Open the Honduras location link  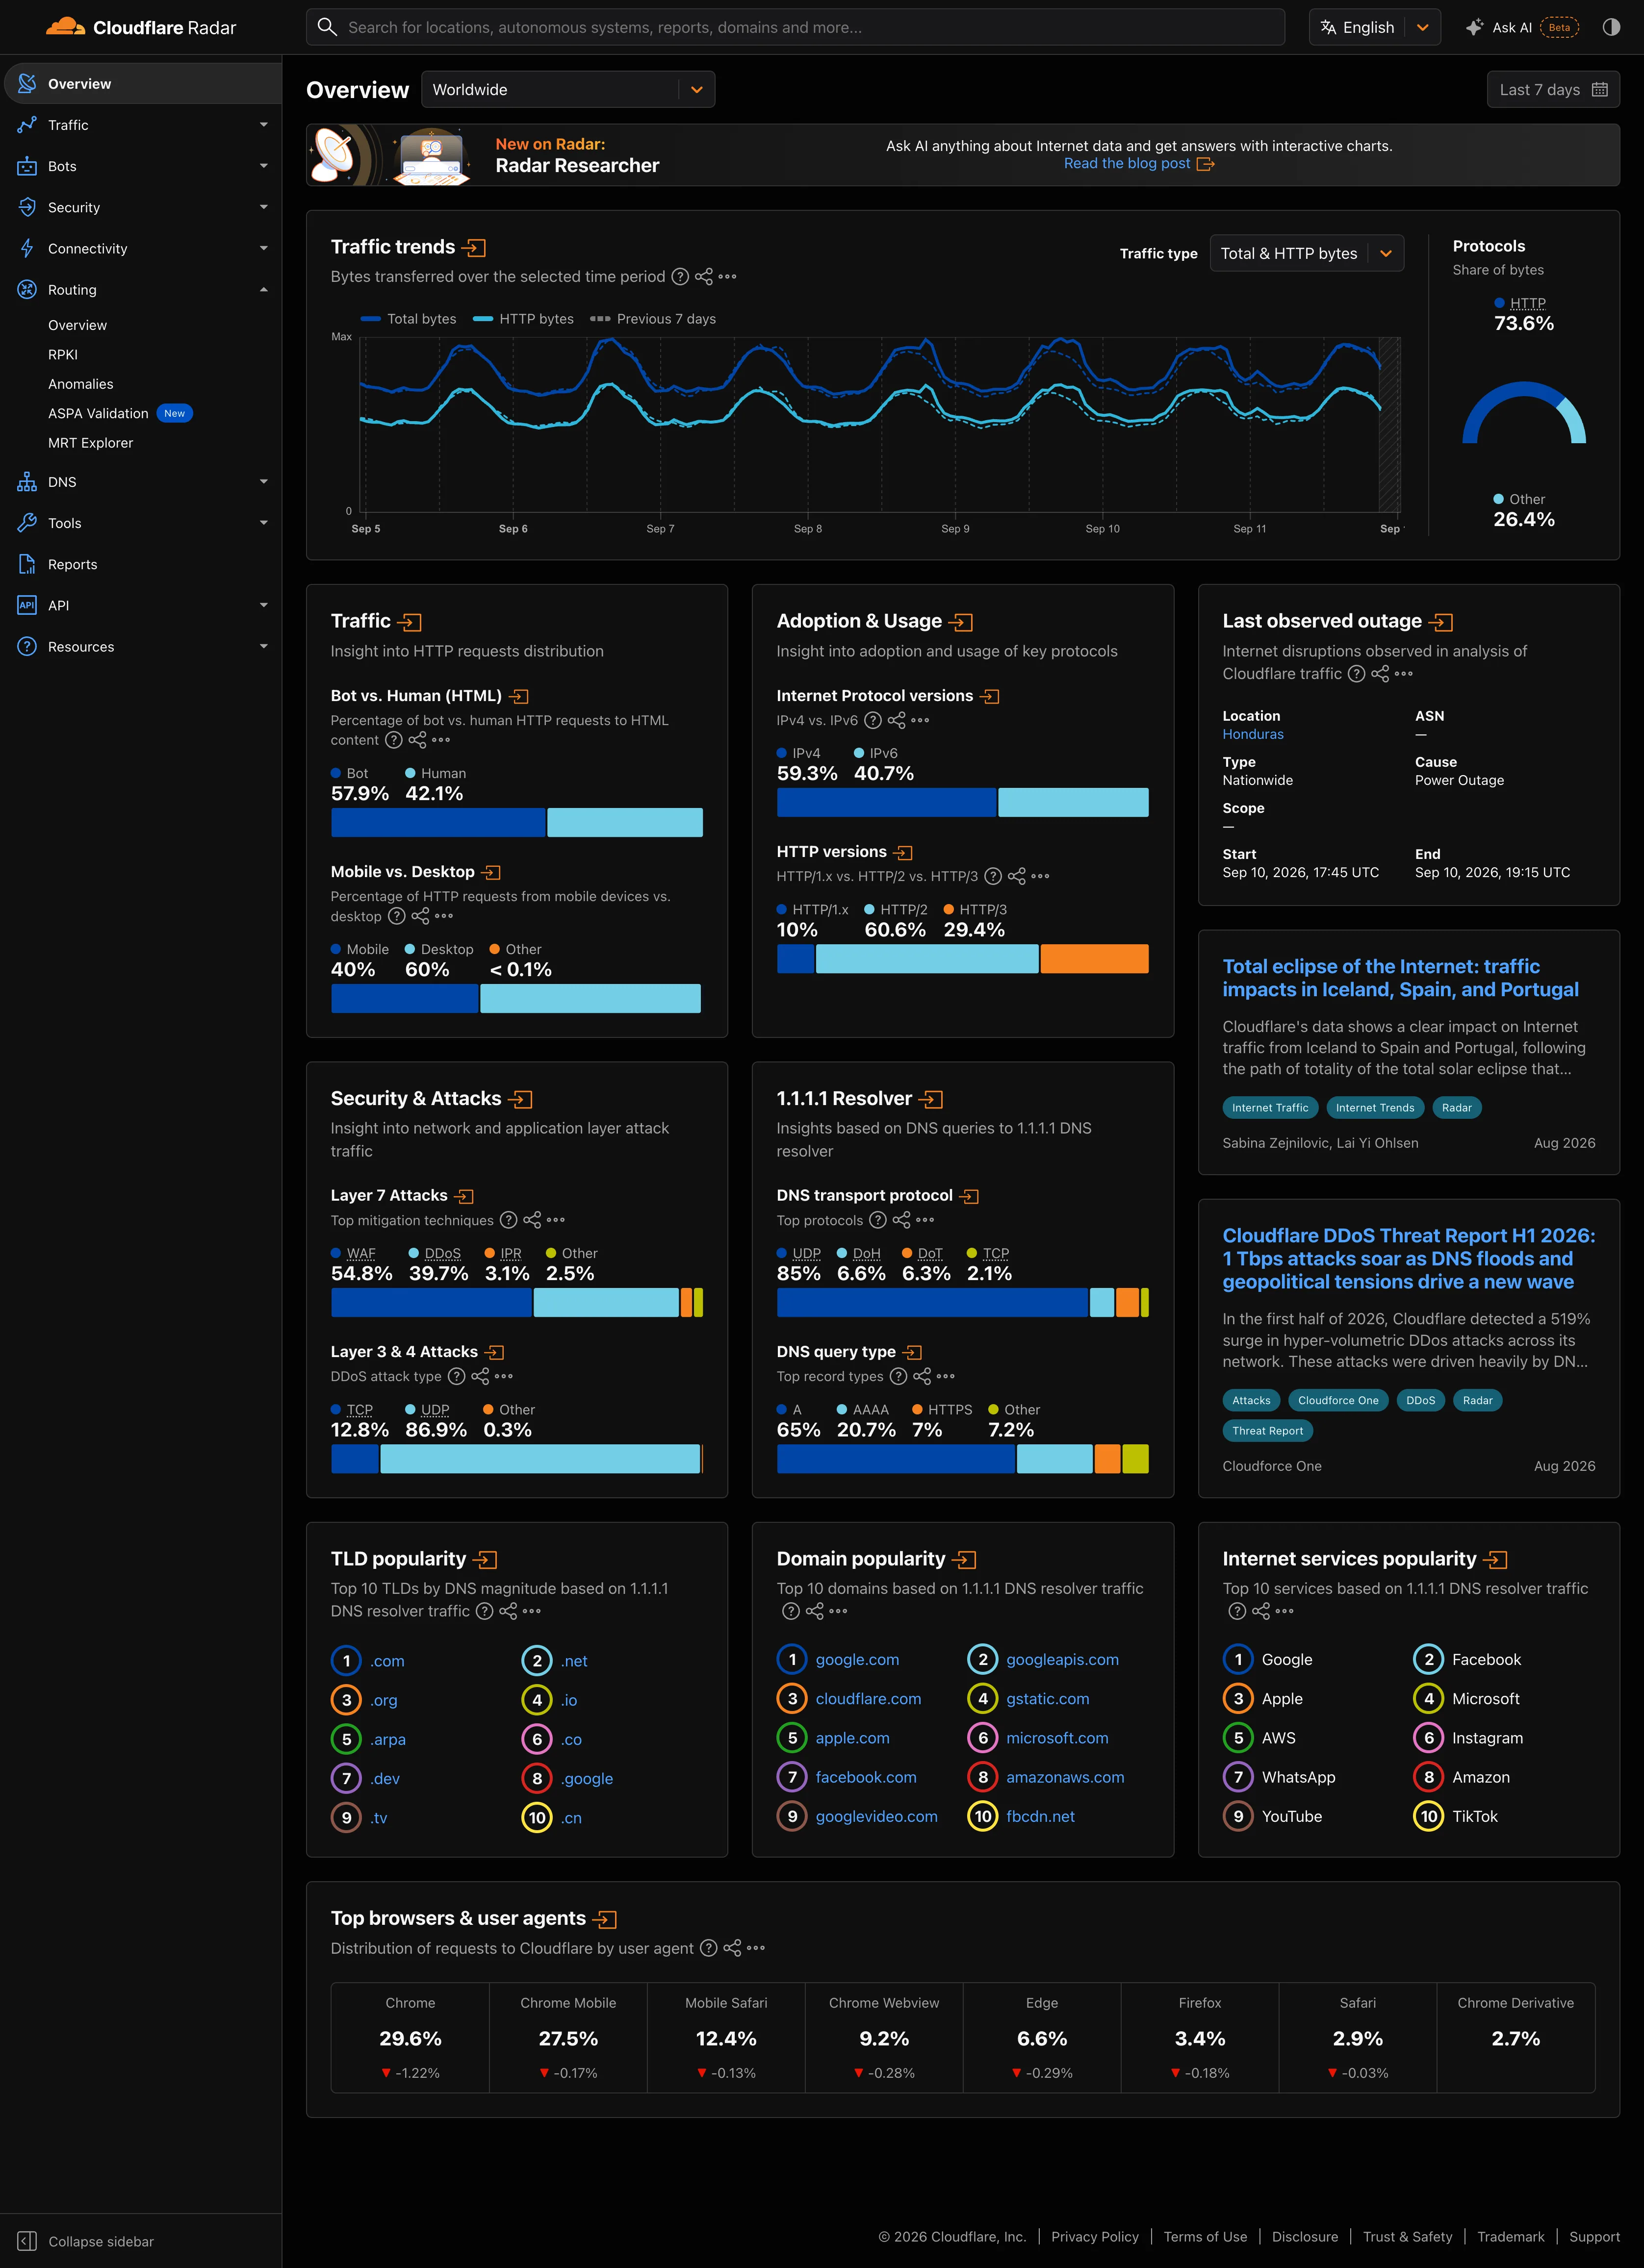[1253, 734]
